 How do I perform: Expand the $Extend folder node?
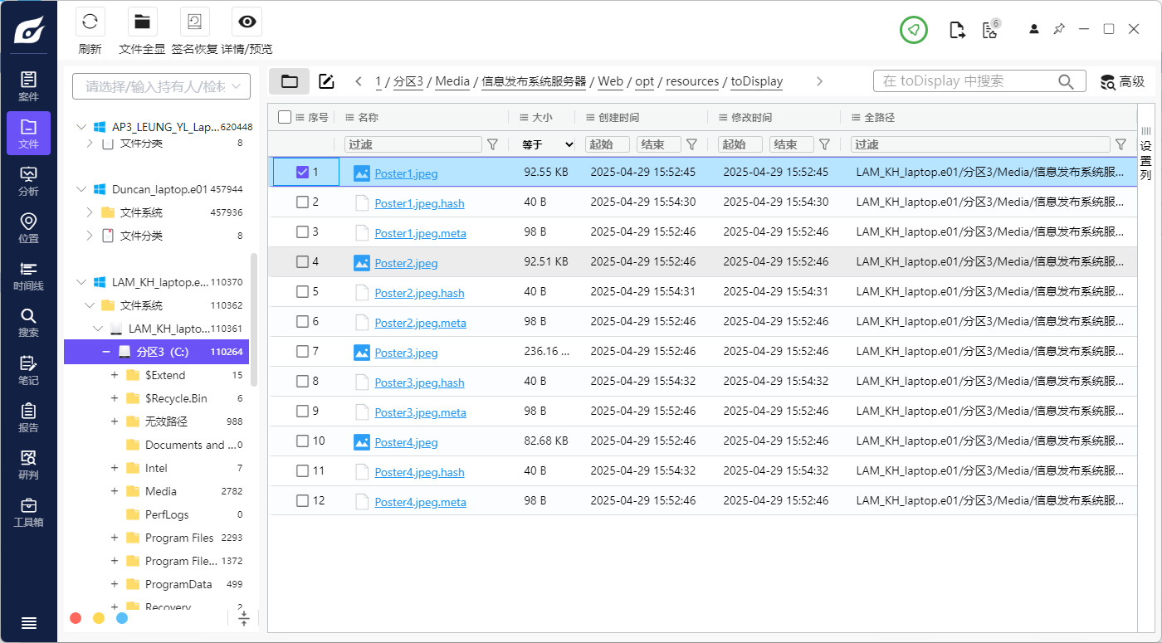pos(115,375)
